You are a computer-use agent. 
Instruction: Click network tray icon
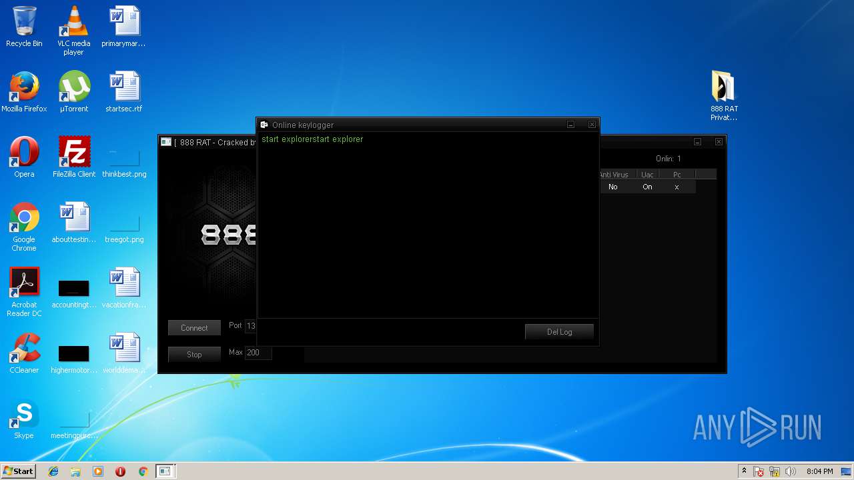coord(775,472)
